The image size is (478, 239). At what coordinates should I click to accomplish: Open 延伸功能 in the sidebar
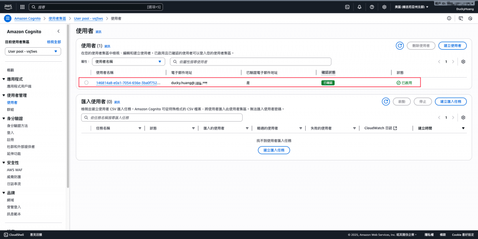tap(14, 154)
